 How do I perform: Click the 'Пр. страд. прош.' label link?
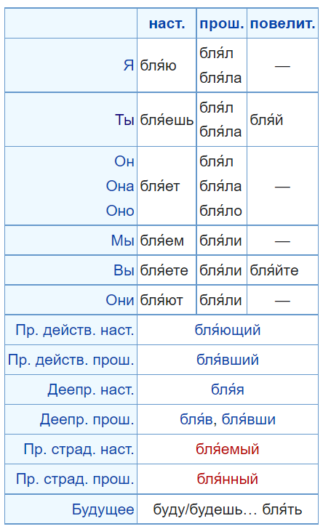pyautogui.click(x=75, y=479)
